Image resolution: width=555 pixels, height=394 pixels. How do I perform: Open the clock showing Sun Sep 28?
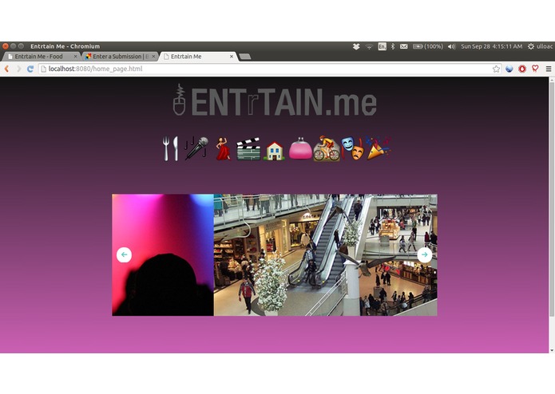click(491, 46)
